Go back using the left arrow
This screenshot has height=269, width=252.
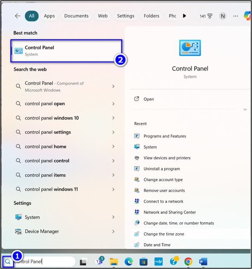click(x=17, y=16)
